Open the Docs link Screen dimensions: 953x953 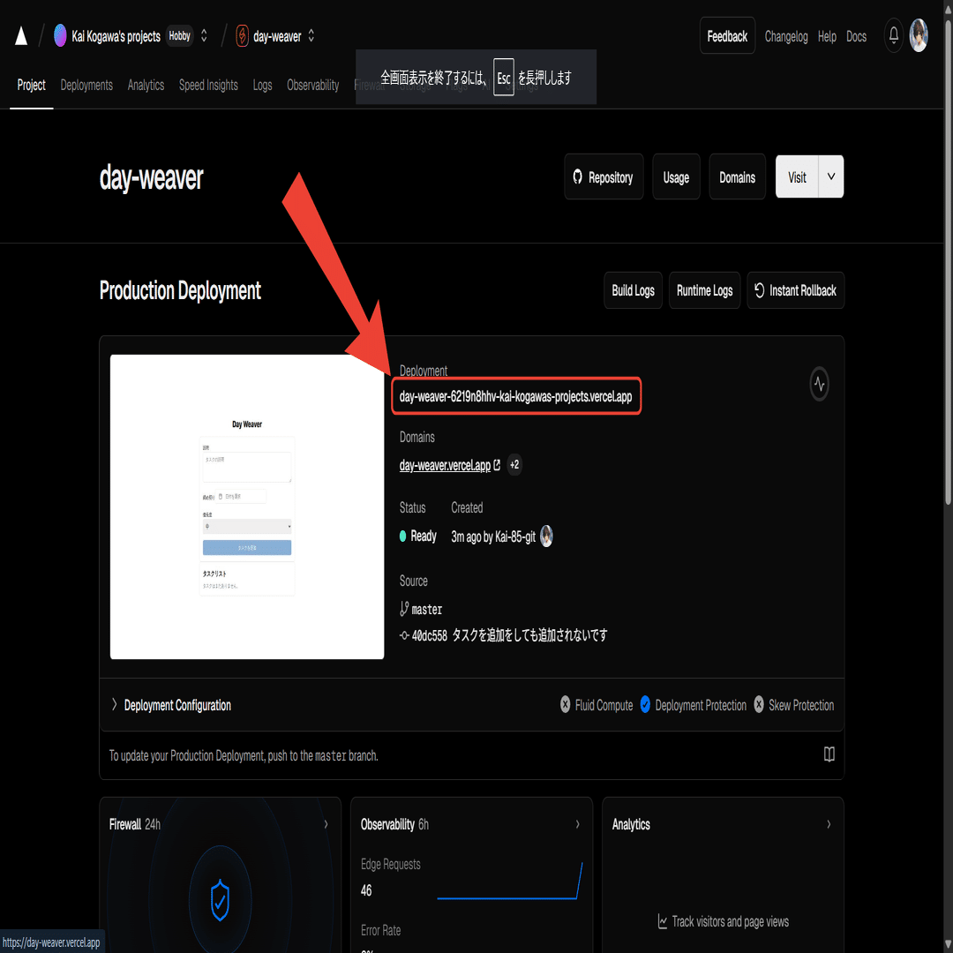856,36
